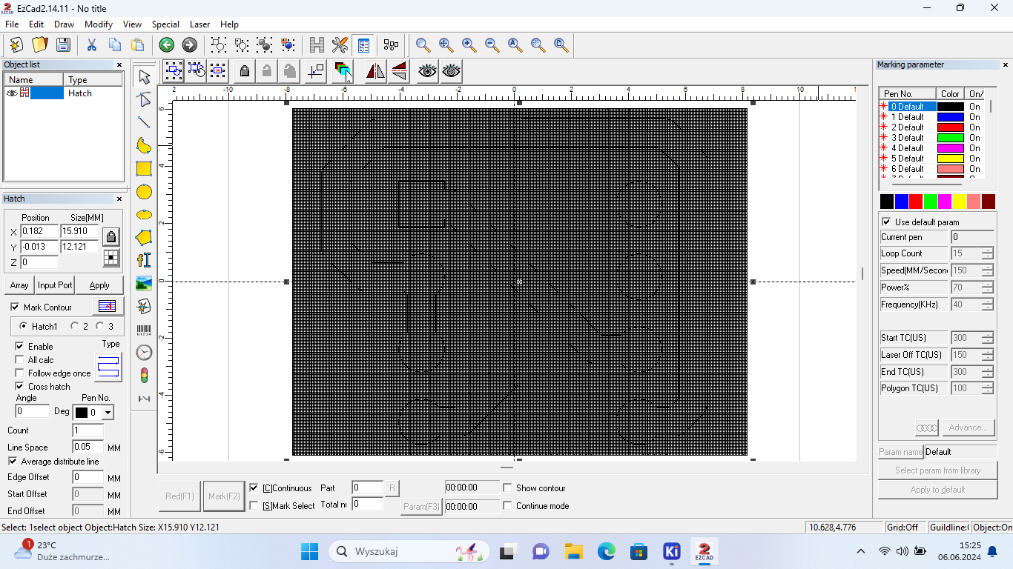Click the Array button
This screenshot has width=1013, height=569.
pos(19,285)
